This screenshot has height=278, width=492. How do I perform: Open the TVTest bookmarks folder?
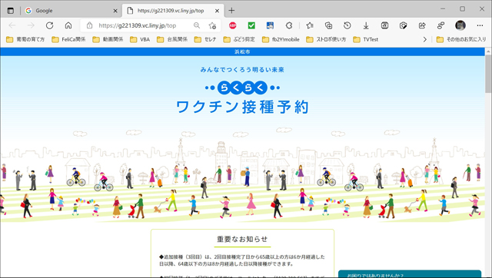tap(366, 39)
